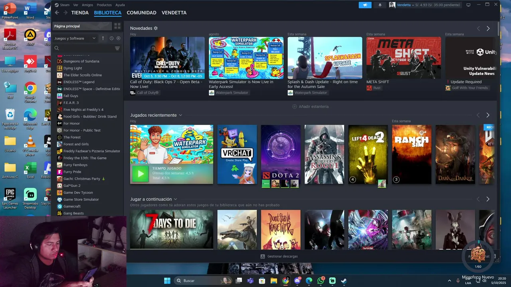Viewport: 511px width, 287px height.
Task: Open Golf With Your Friends news link
Action: point(467,88)
